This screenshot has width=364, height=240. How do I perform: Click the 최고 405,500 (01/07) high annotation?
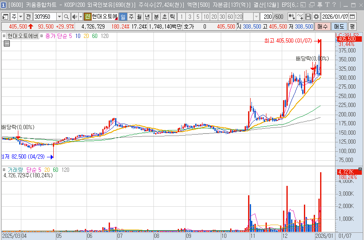pos(288,41)
